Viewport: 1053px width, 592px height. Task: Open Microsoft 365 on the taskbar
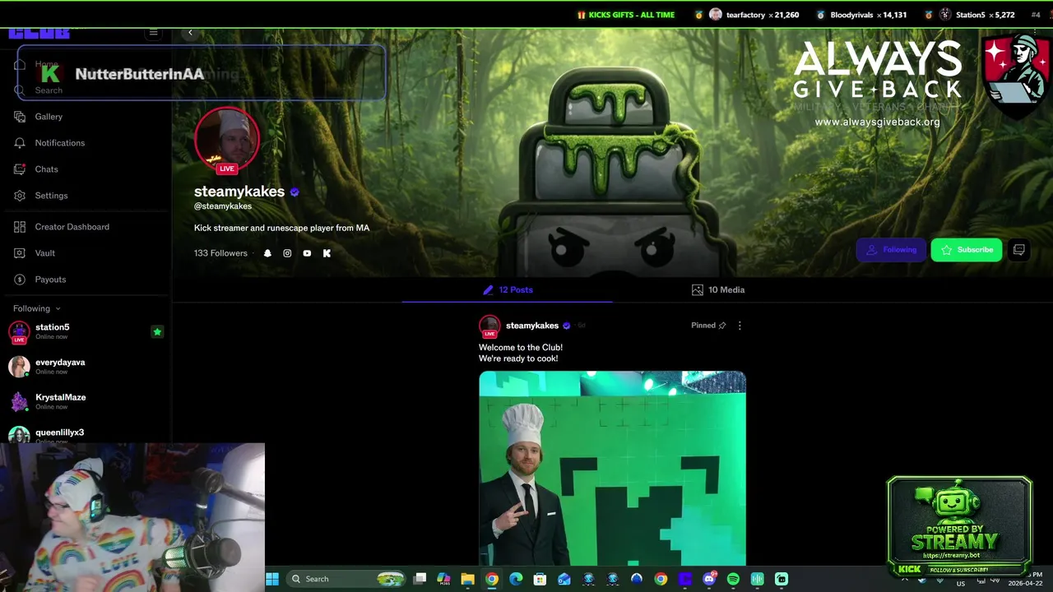(x=443, y=579)
